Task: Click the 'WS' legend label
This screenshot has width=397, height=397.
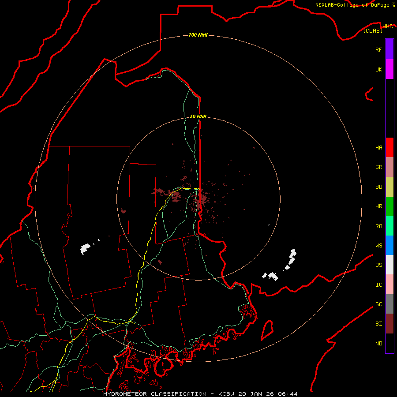Action: tap(378, 245)
